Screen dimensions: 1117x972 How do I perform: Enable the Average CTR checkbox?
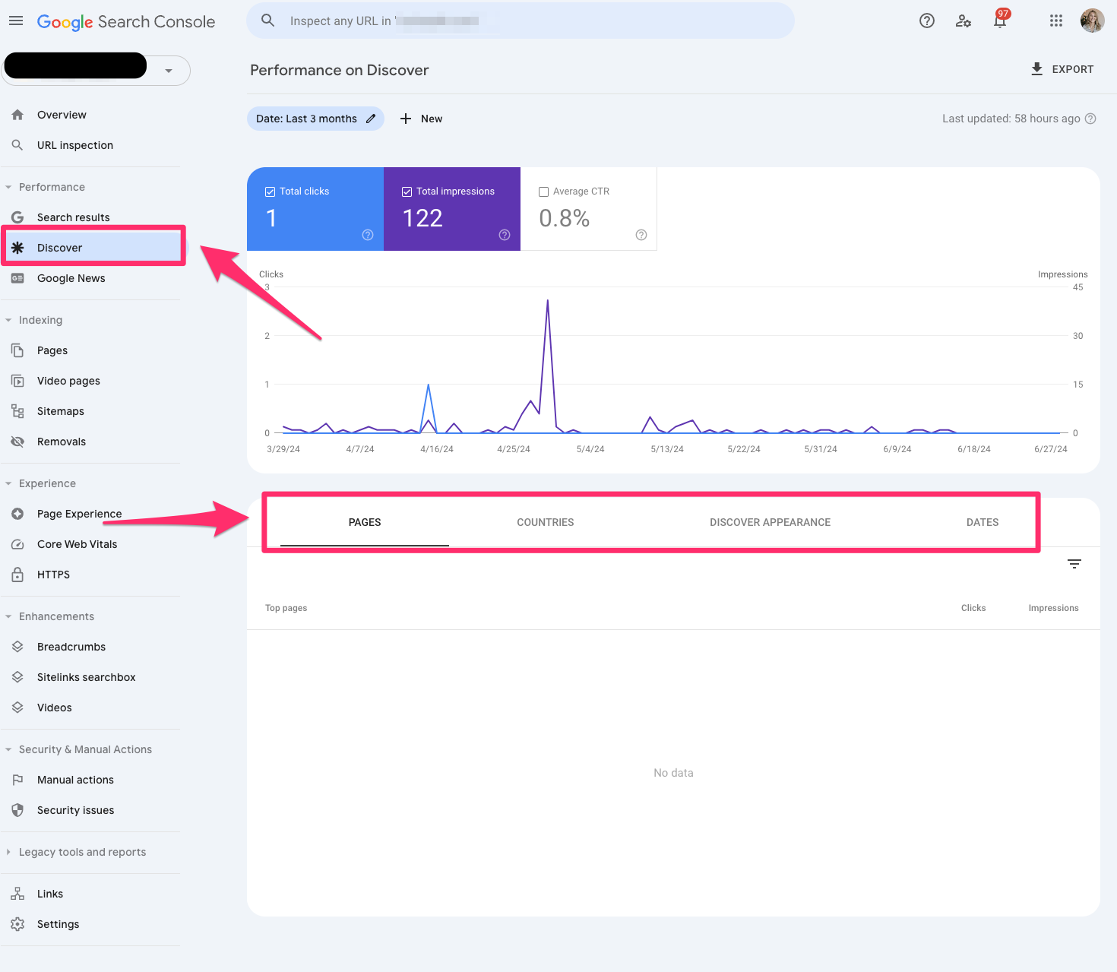pos(543,192)
